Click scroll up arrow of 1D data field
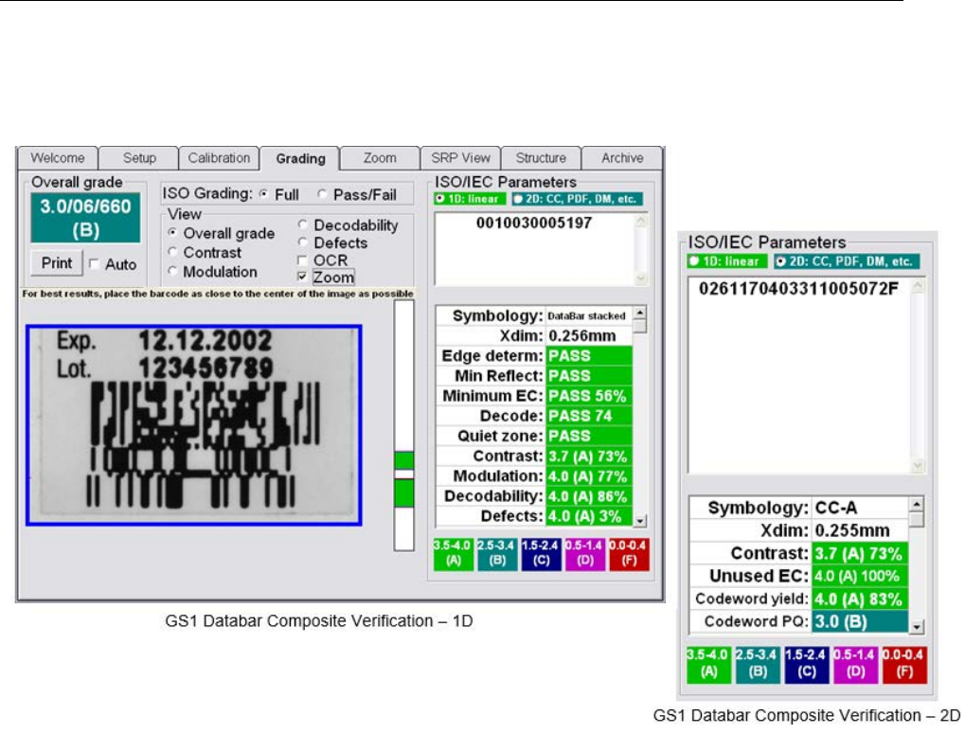This screenshot has height=734, width=965. coord(641,221)
